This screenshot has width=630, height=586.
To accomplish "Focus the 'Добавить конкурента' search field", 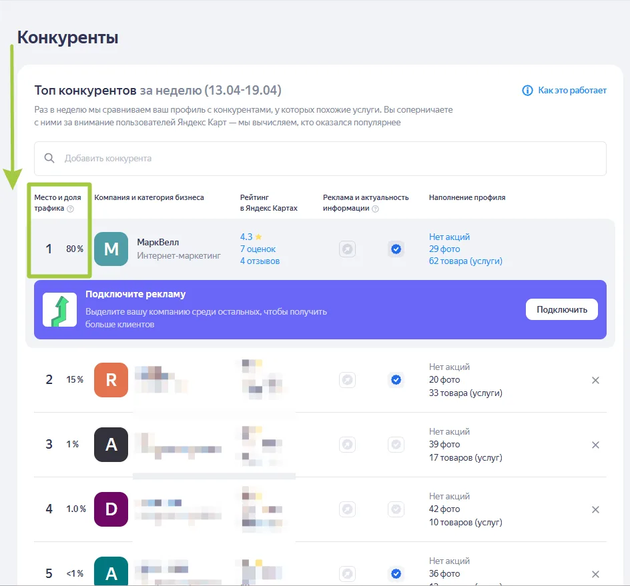I will [x=320, y=159].
